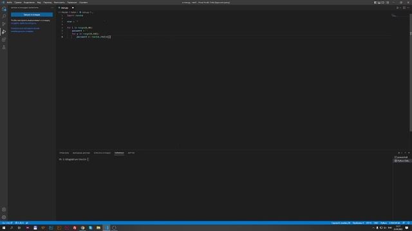Open the Manage gear icon
This screenshot has width=412, height=231.
pyautogui.click(x=4, y=217)
